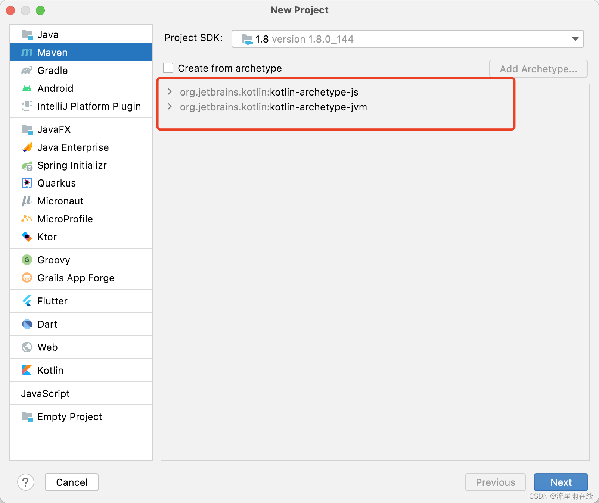Expand kotlin-archetype-jvm tree node
This screenshot has height=503, width=599.
(x=170, y=107)
